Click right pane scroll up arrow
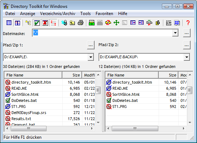197x143 pixels. pos(190,75)
